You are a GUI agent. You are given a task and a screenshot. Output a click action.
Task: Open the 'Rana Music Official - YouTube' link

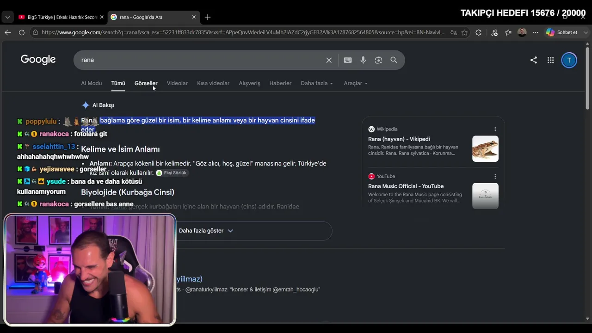click(406, 186)
